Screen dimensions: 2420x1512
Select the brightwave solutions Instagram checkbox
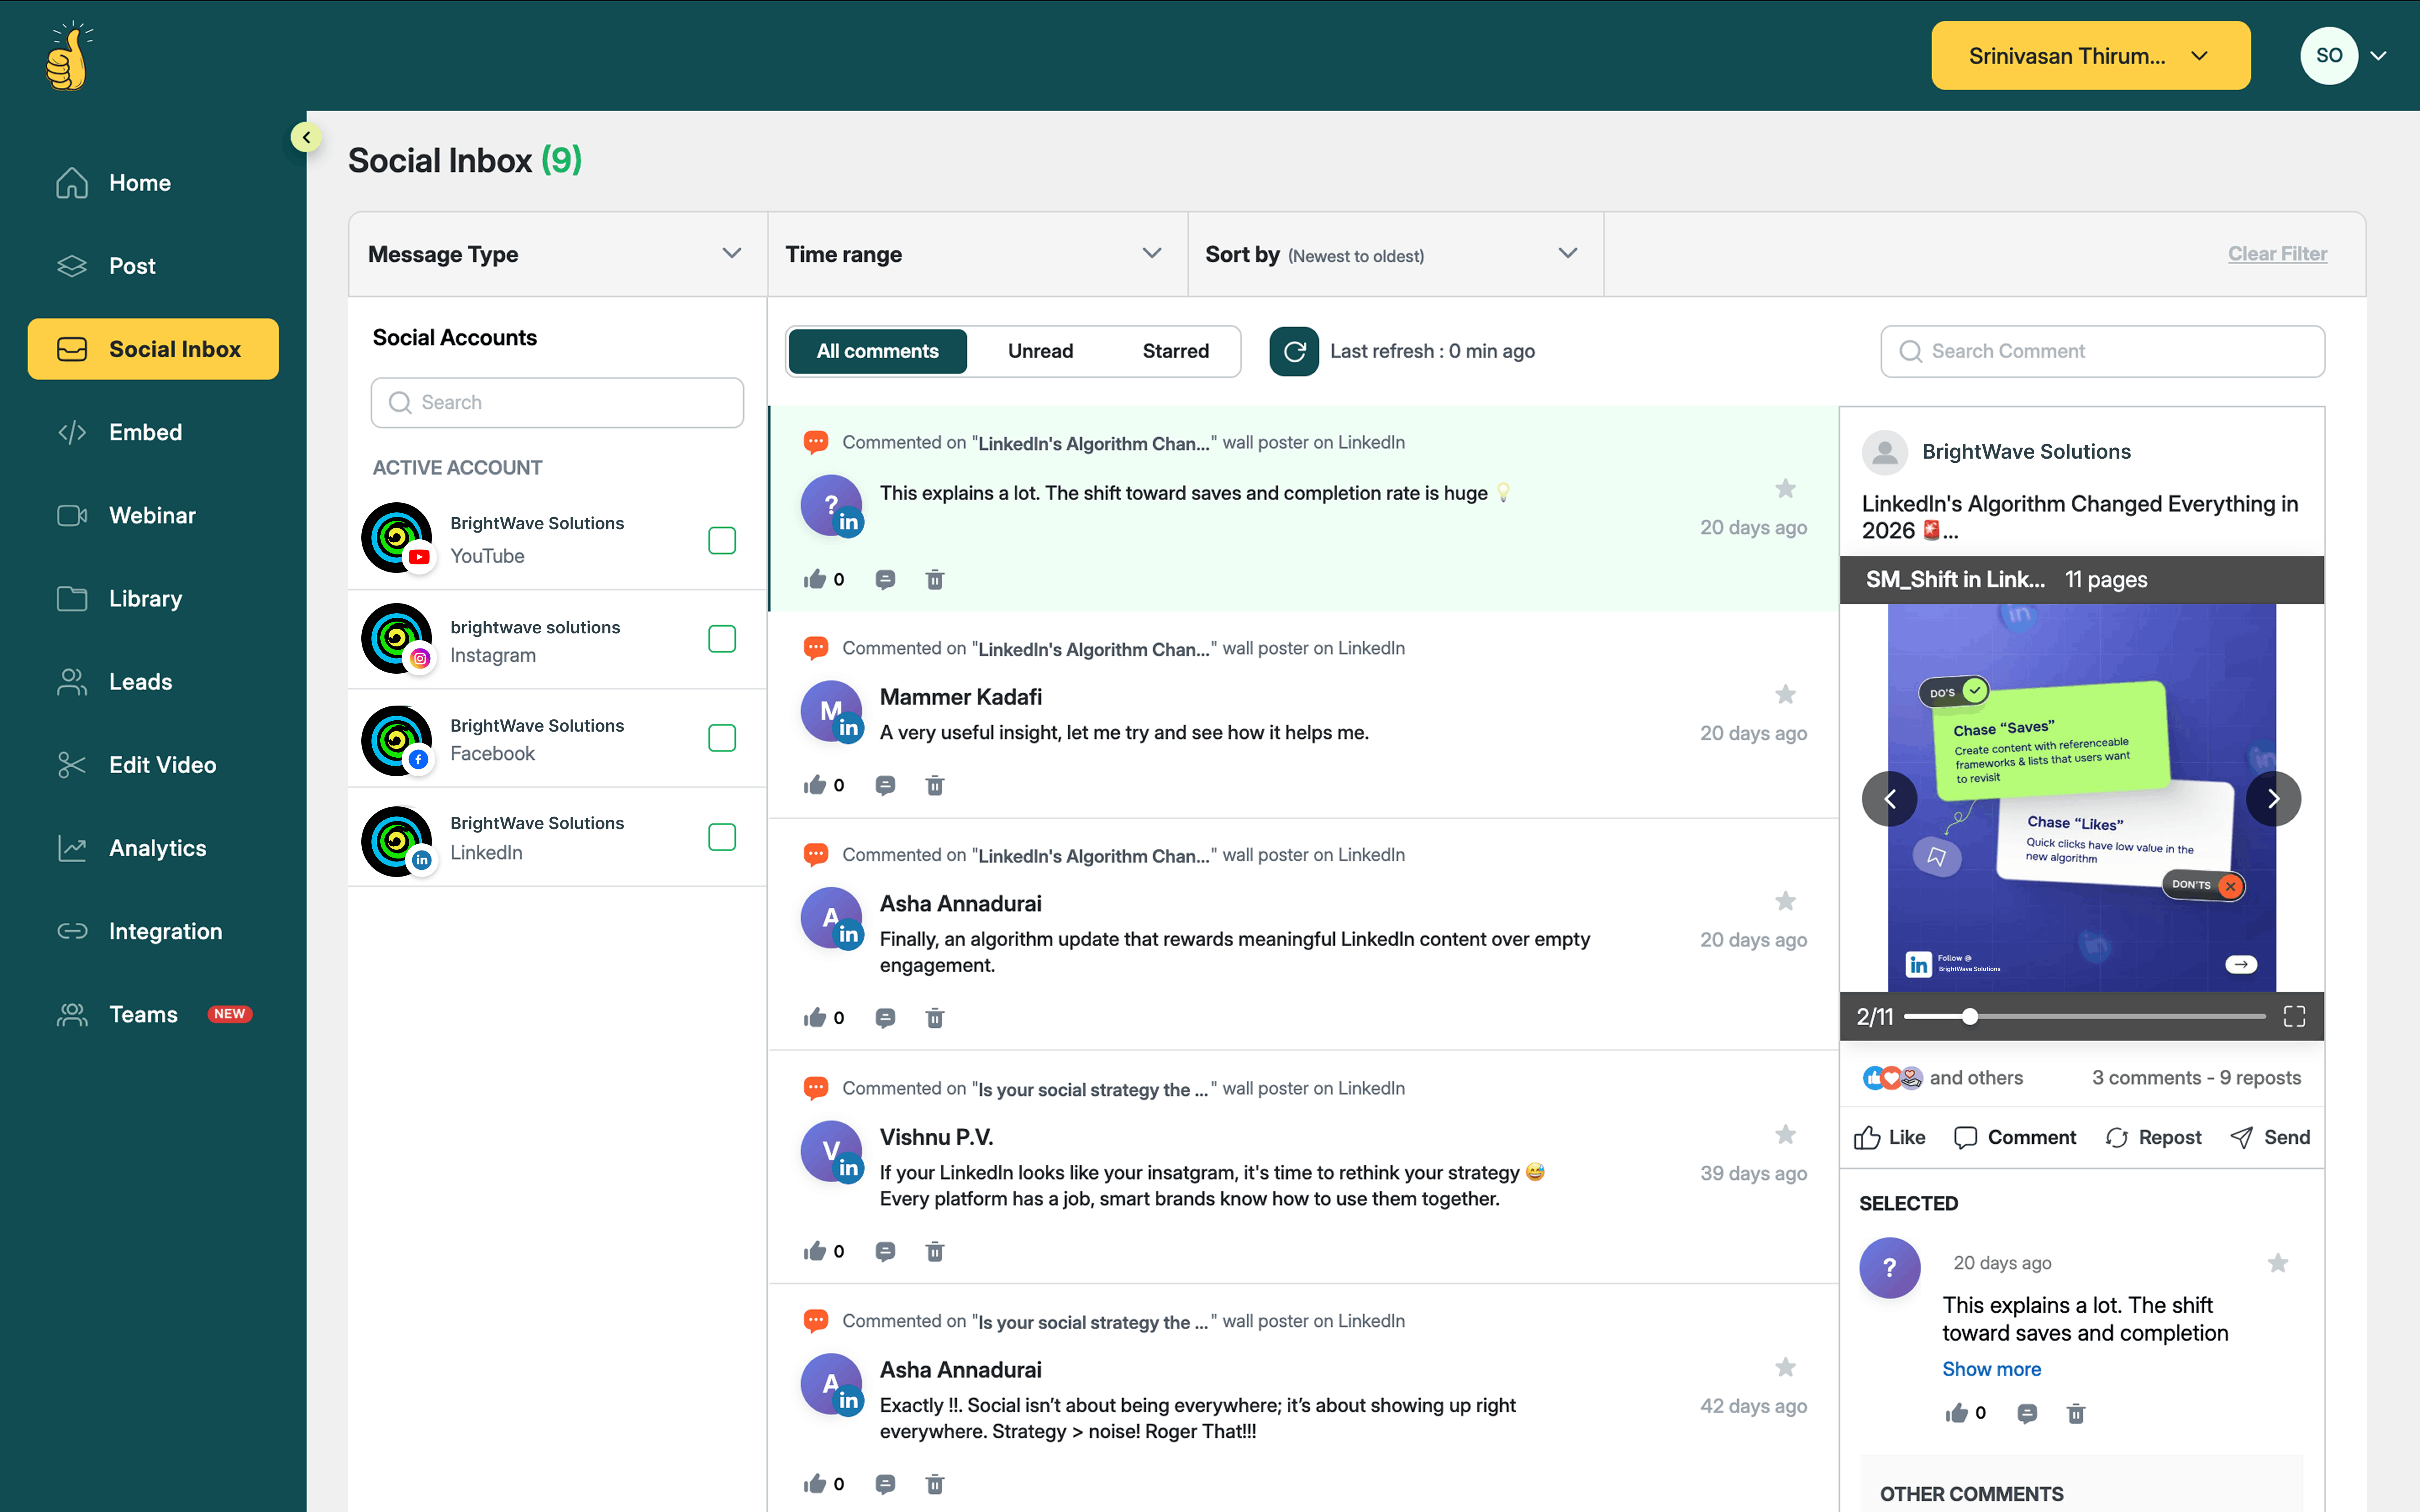tap(721, 639)
